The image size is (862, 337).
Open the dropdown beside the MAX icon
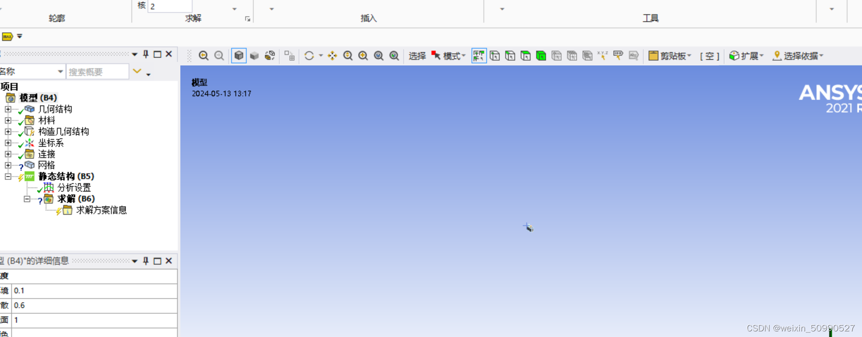[20, 36]
